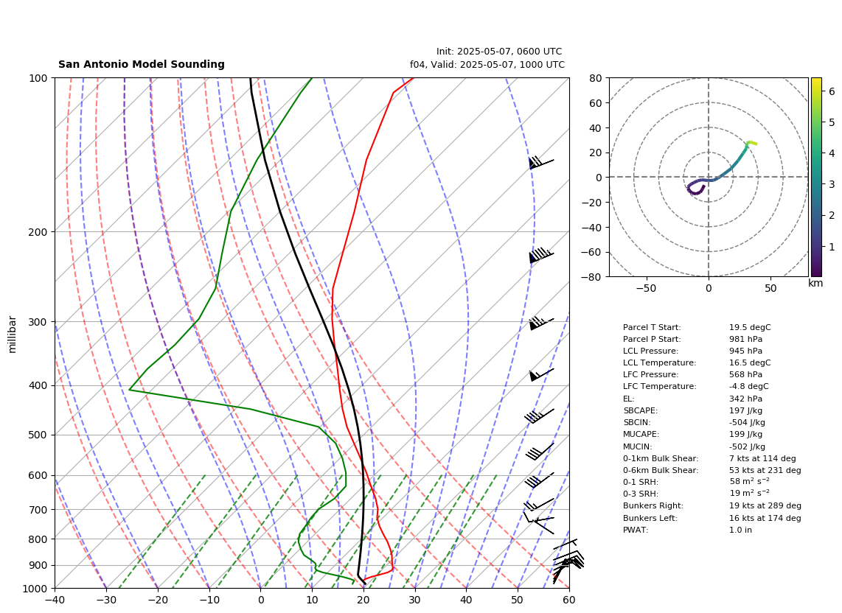Viewport: 842px width, 613px height.
Task: Click the 0-3 SRH: label
Action: pyautogui.click(x=641, y=494)
